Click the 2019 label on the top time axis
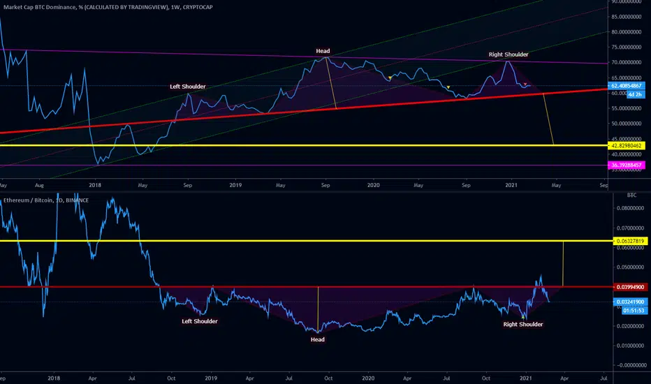The width and height of the screenshot is (651, 384). click(x=235, y=185)
